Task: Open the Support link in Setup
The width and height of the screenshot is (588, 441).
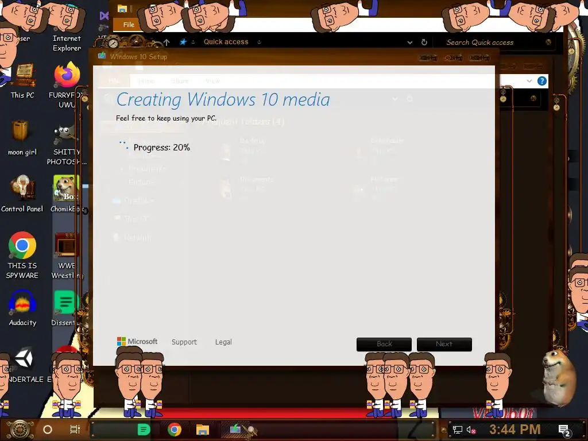Action: 184,342
